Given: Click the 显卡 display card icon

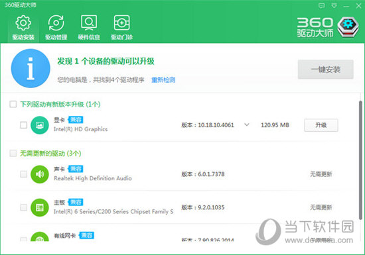Looking at the screenshot, I should [x=40, y=125].
